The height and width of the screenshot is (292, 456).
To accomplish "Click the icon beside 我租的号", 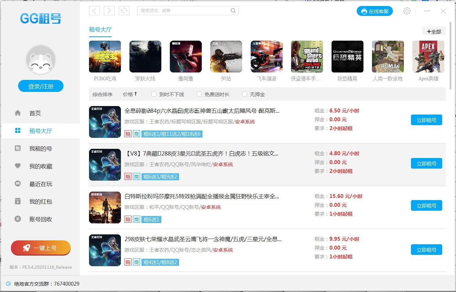I will tap(18, 148).
